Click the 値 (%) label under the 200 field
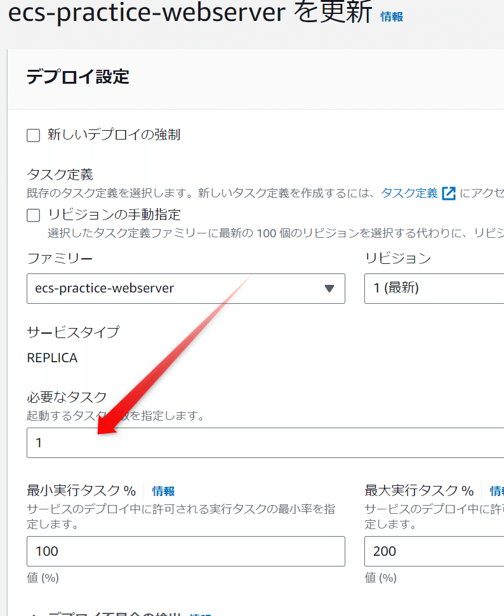The height and width of the screenshot is (616, 504). (381, 577)
